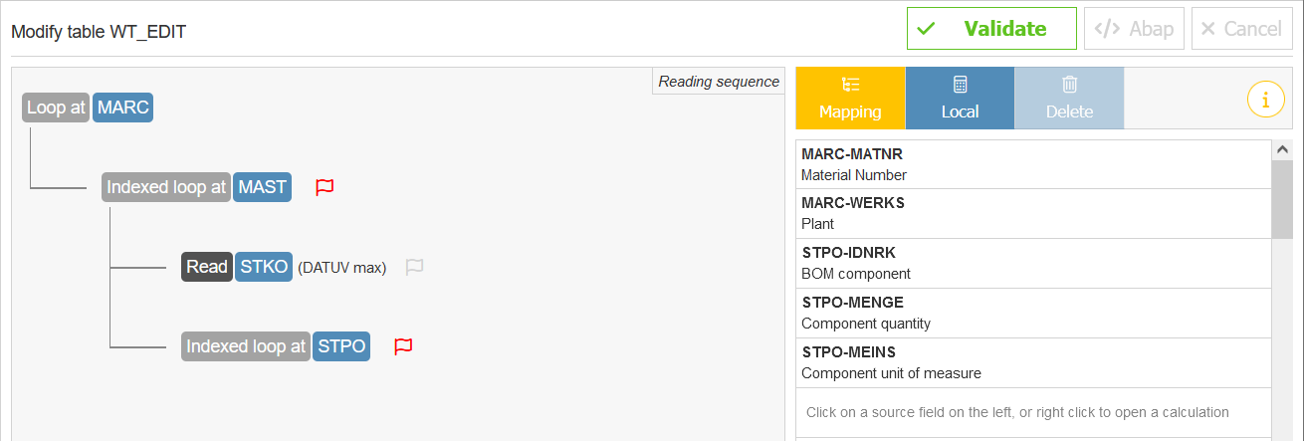Click the grey flag beside STKO

(x=415, y=267)
